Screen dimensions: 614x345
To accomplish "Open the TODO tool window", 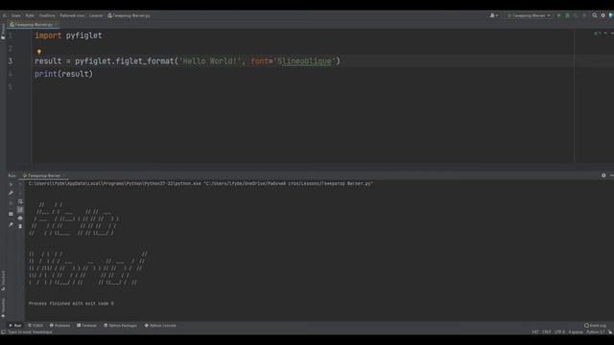I will pyautogui.click(x=35, y=326).
